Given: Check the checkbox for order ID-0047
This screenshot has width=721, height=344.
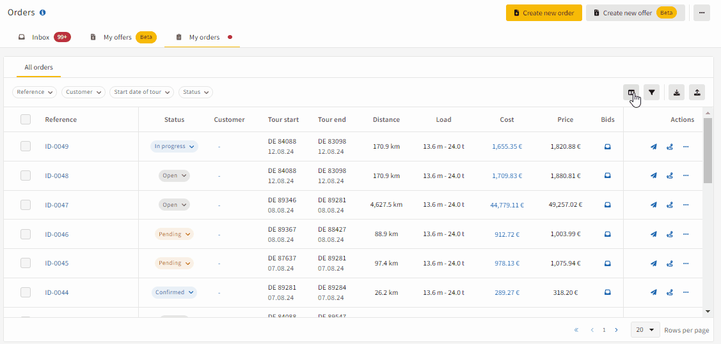Looking at the screenshot, I should click(x=26, y=205).
